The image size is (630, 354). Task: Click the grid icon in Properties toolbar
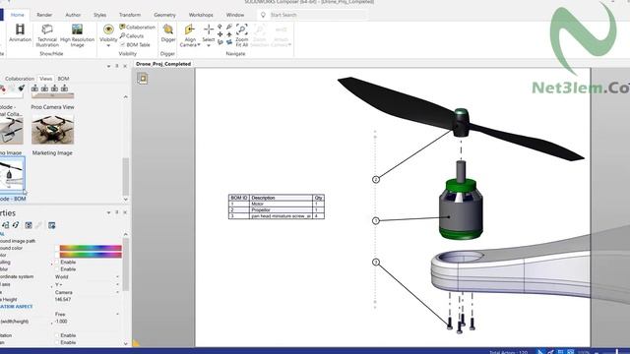coord(29,225)
